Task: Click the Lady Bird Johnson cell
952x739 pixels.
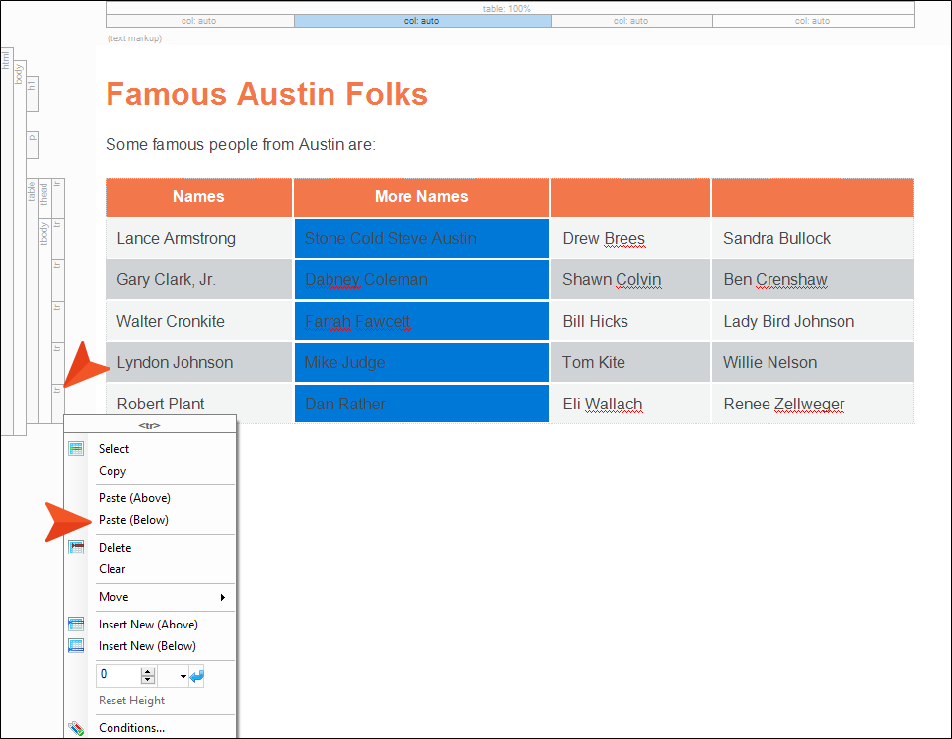Action: tap(812, 322)
